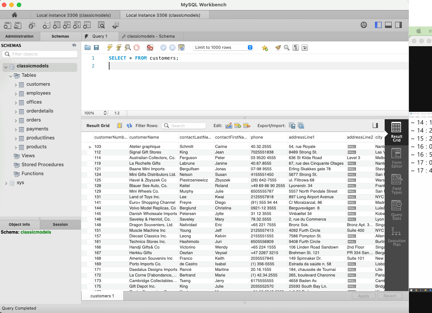Refresh schemas icon beside SCHEMAS header
Image resolution: width=432 pixels, height=313 pixels.
coord(74,45)
